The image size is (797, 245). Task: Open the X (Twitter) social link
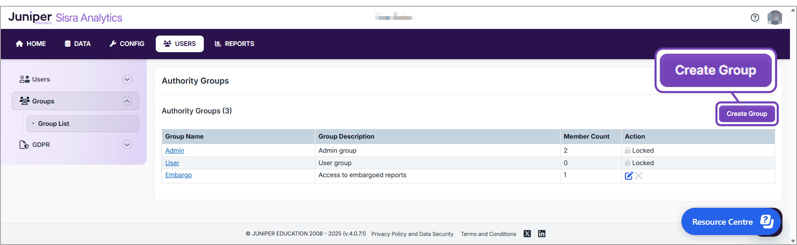click(x=527, y=234)
